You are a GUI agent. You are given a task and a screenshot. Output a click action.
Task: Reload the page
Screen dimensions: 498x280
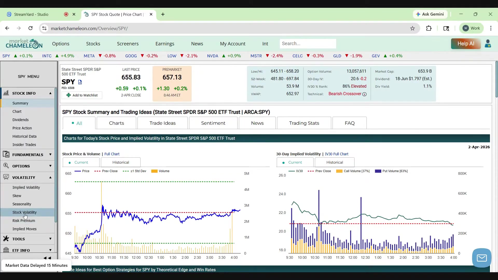point(30,28)
